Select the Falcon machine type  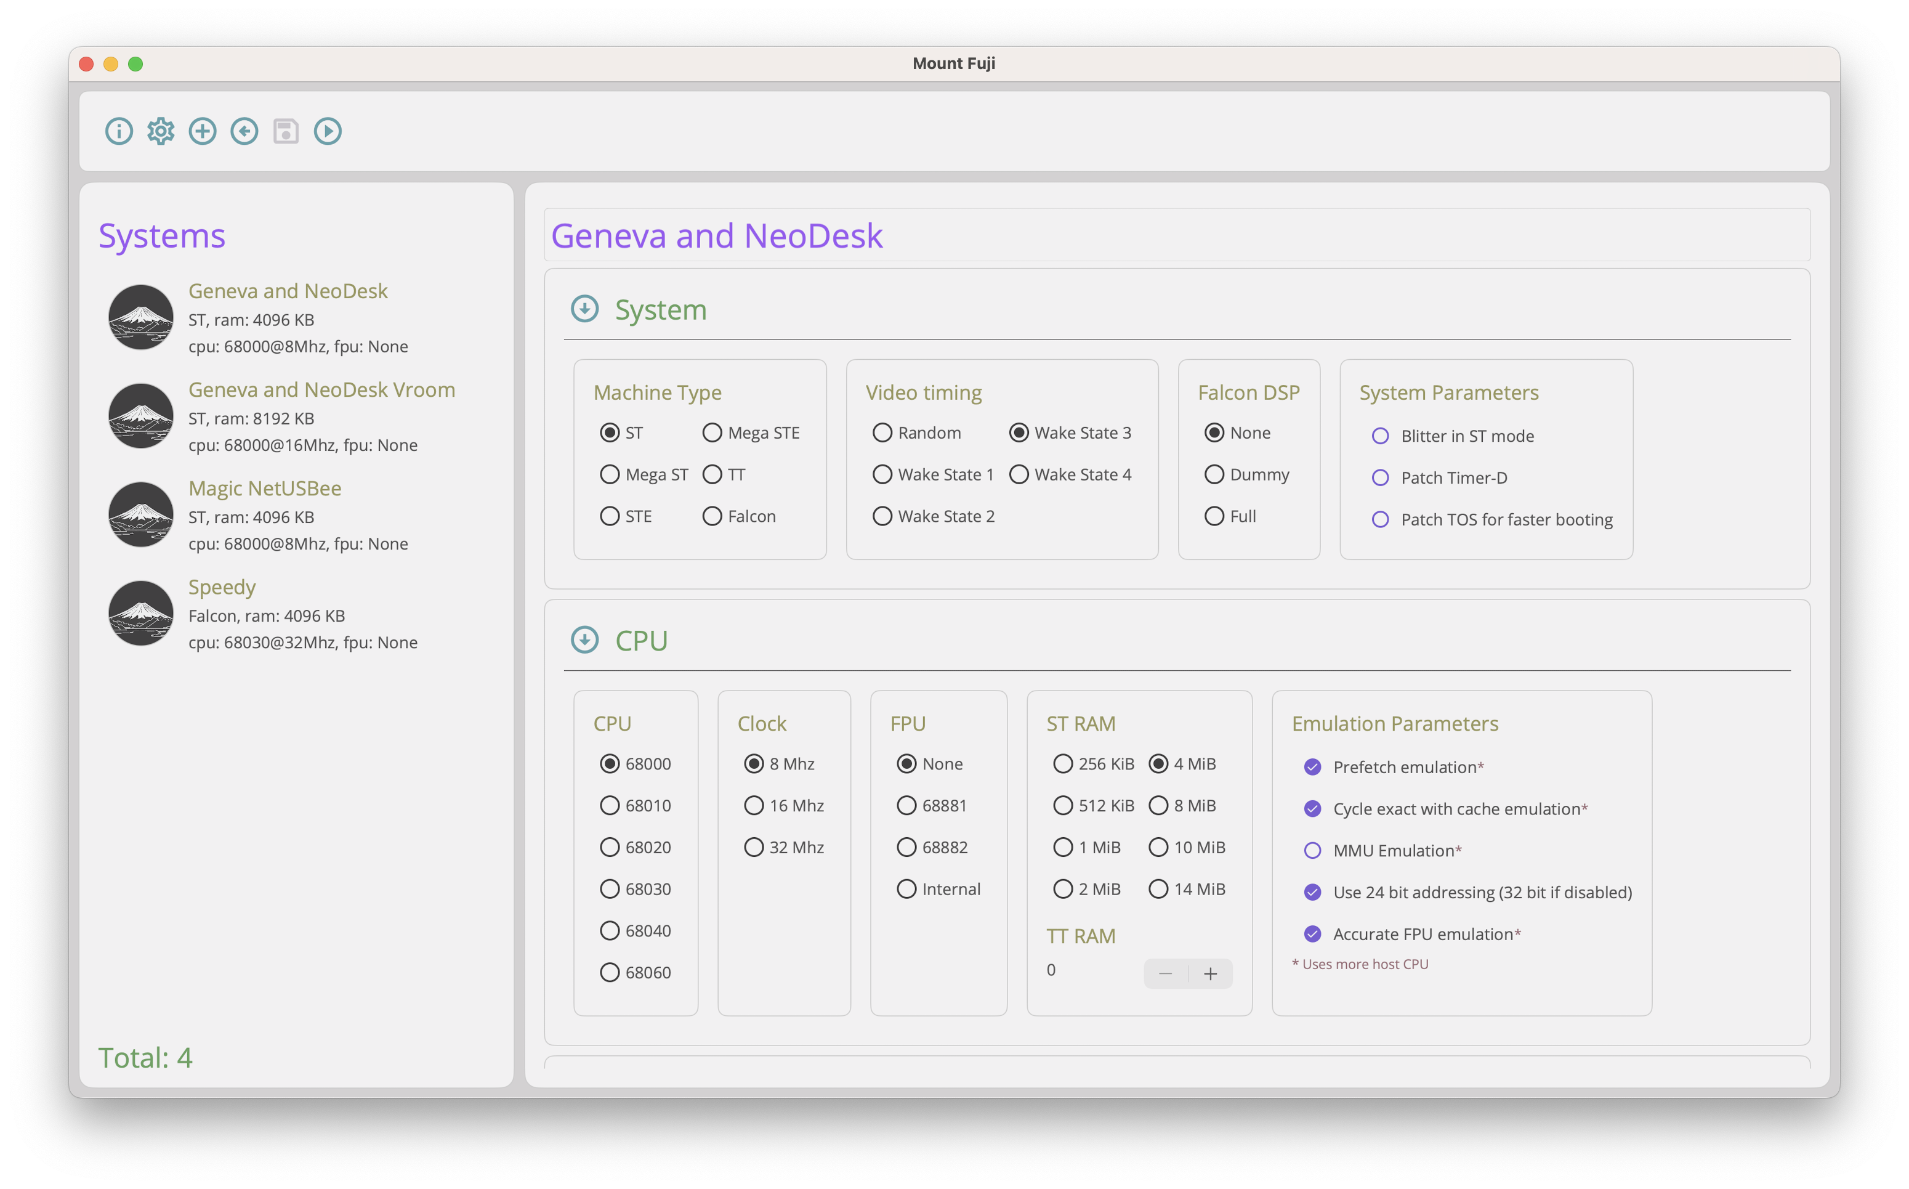pyautogui.click(x=712, y=517)
